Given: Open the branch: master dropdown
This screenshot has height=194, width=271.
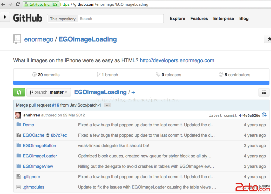Looking at the screenshot, I should click(49, 92).
